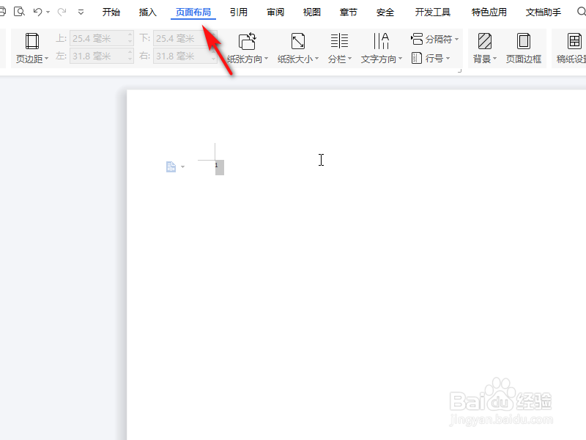Expand the 纸张方向 dropdown arrow
The height and width of the screenshot is (440, 586).
pyautogui.click(x=266, y=59)
